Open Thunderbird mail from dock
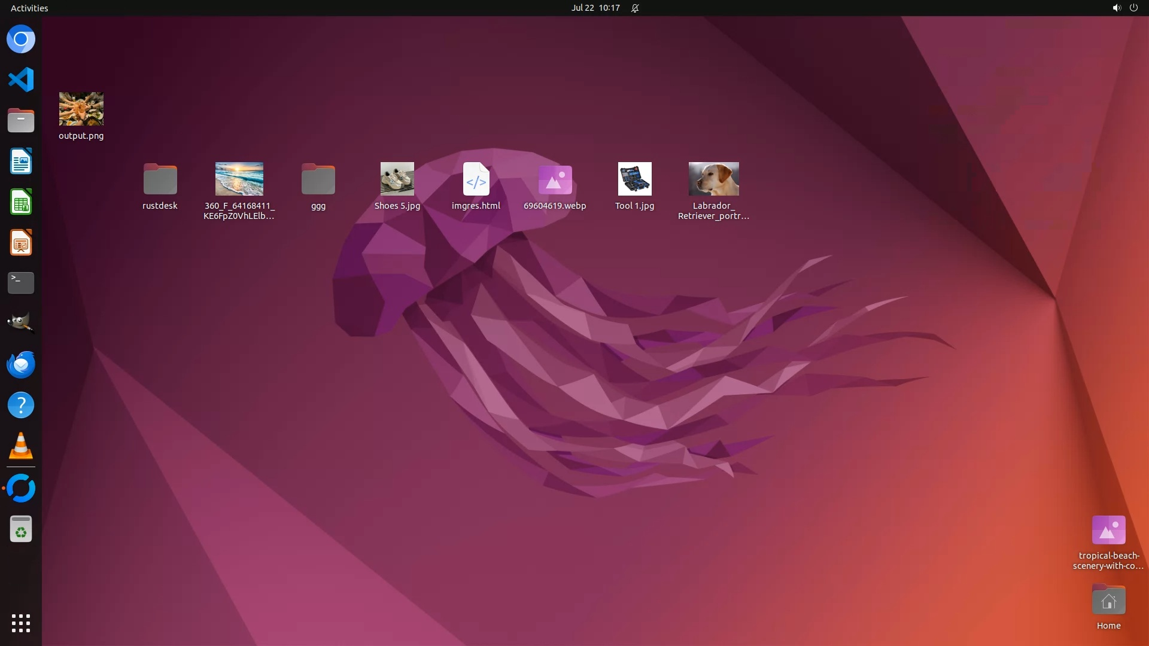Image resolution: width=1149 pixels, height=646 pixels. (x=21, y=364)
